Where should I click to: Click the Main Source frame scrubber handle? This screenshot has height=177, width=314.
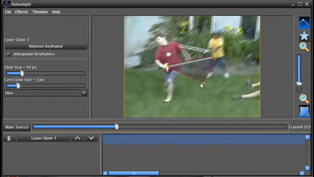pos(117,127)
